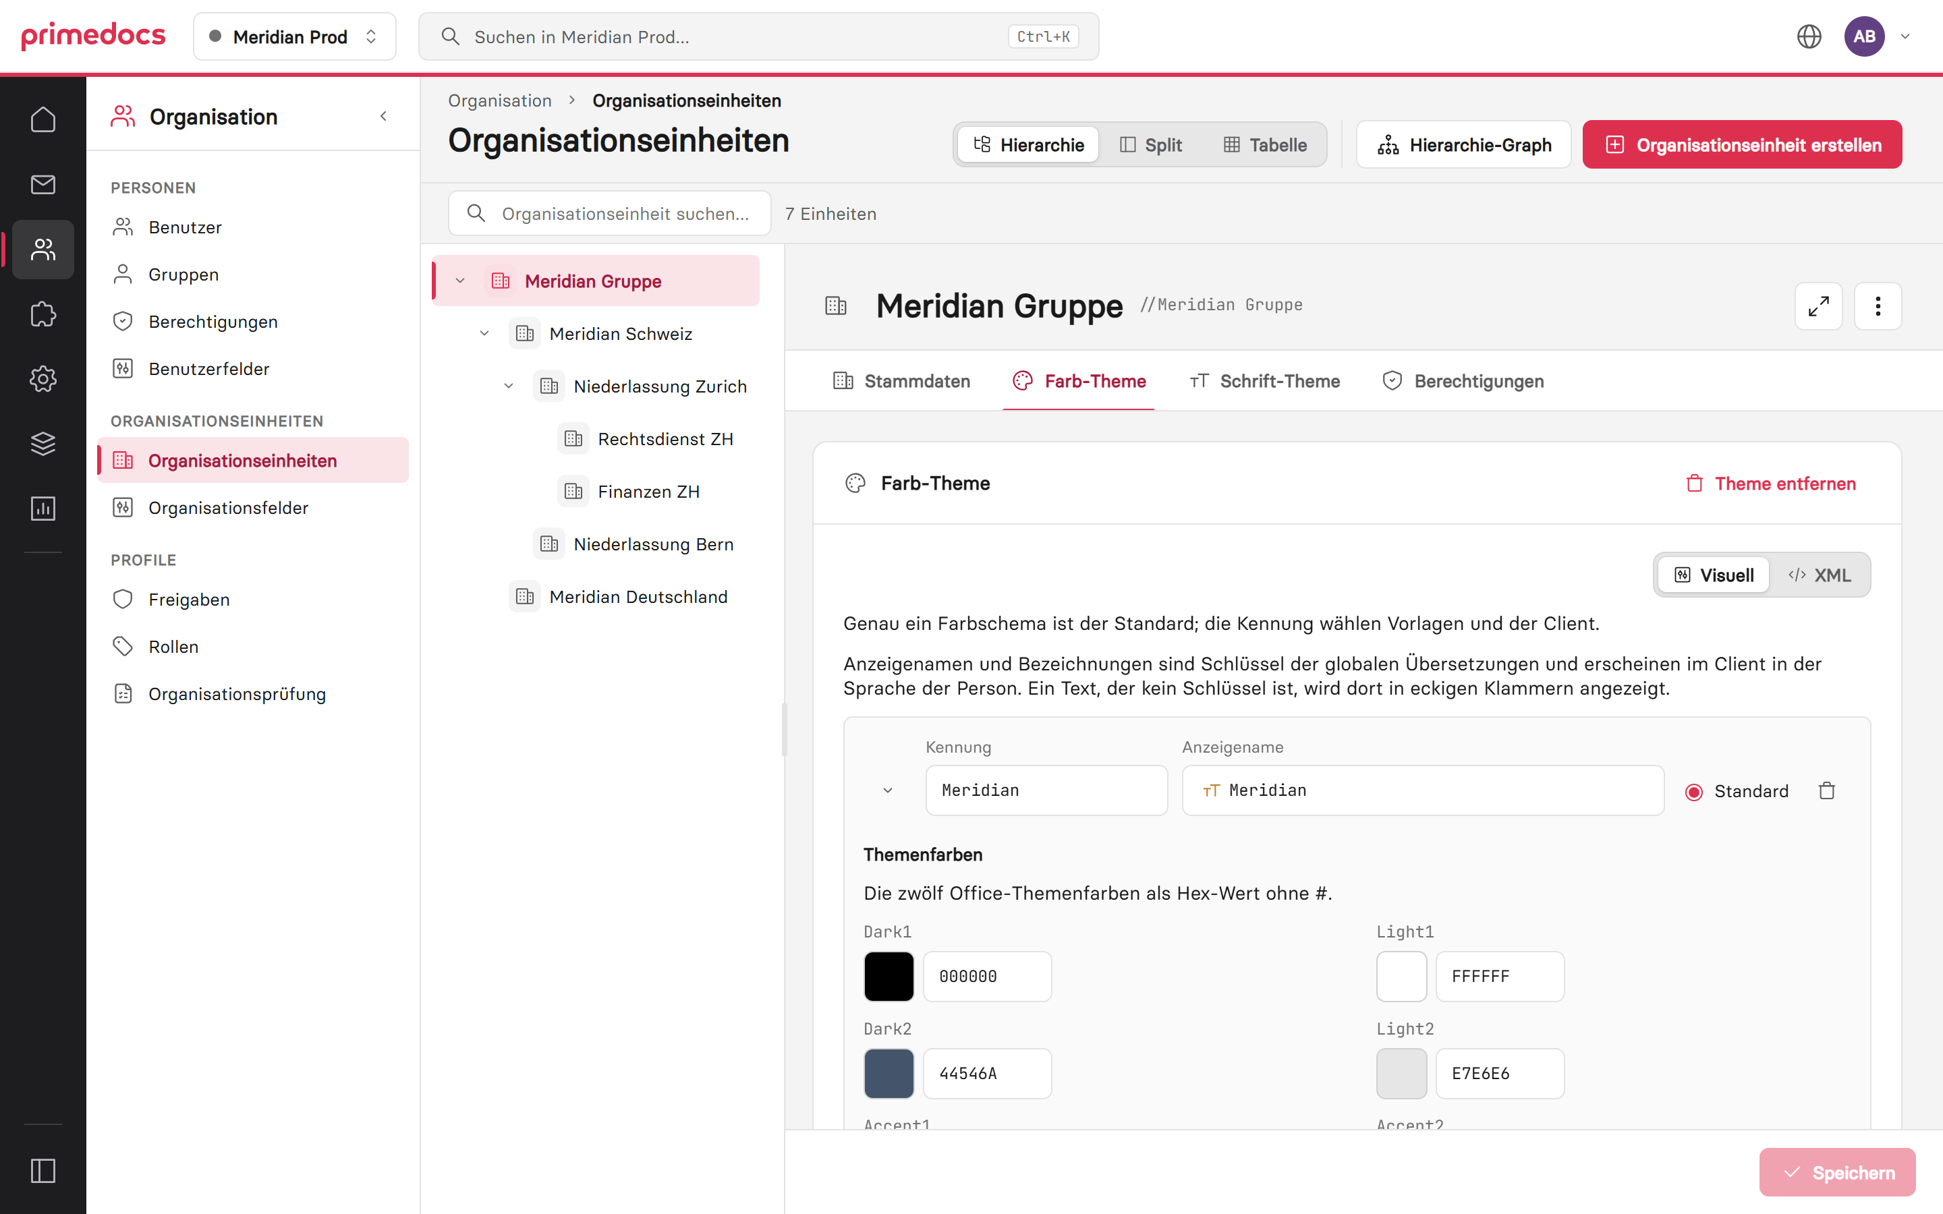Image resolution: width=1943 pixels, height=1214 pixels.
Task: Open the three-dot more options menu
Action: point(1878,306)
